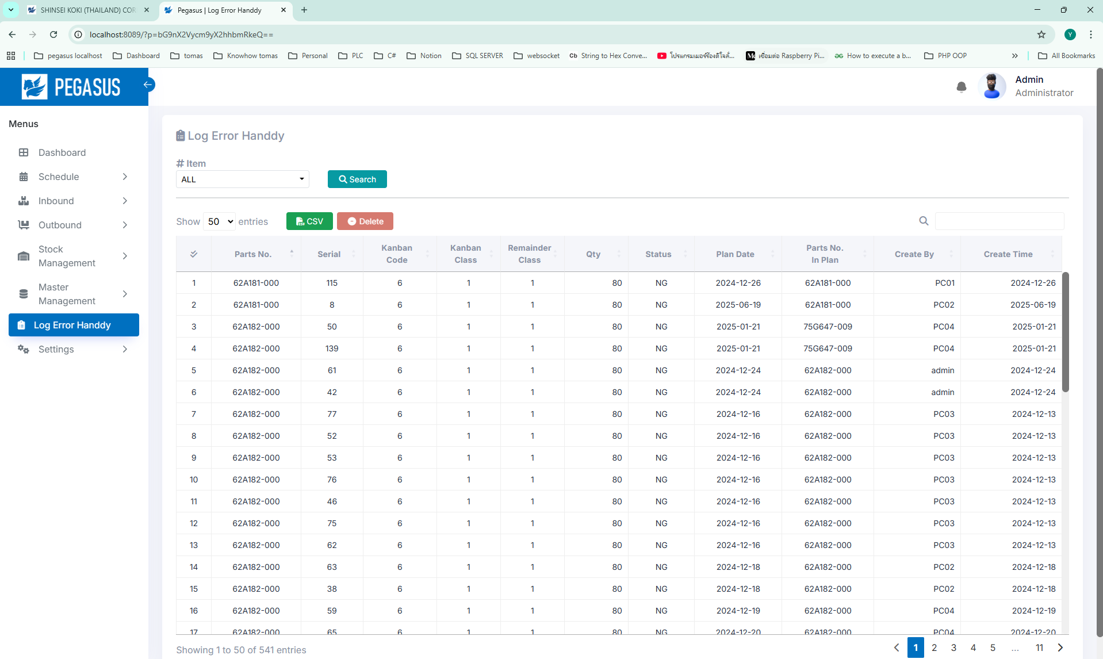Click the Admin profile avatar
Viewport: 1103px width, 659px height.
click(x=991, y=86)
